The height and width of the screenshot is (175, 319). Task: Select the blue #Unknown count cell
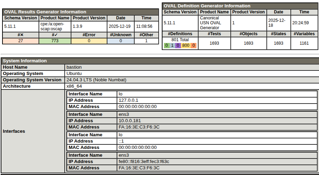click(x=120, y=41)
